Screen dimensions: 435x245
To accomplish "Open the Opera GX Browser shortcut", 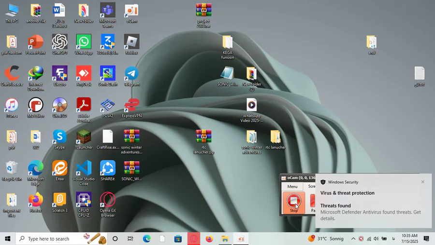I will pyautogui.click(x=108, y=205).
